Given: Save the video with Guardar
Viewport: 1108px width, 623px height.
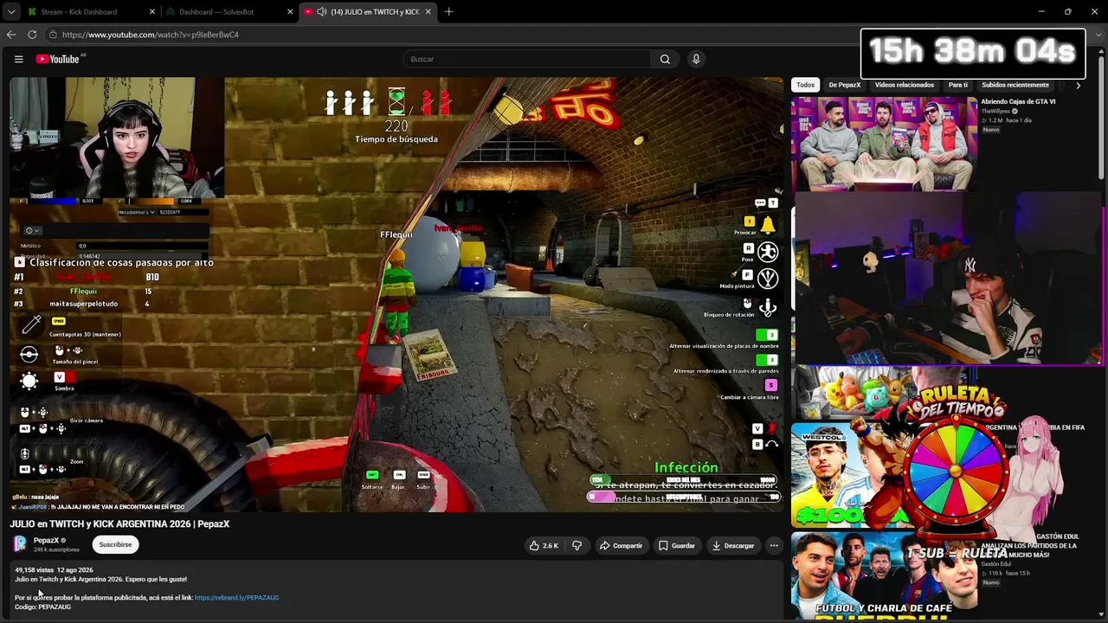Looking at the screenshot, I should coord(676,546).
